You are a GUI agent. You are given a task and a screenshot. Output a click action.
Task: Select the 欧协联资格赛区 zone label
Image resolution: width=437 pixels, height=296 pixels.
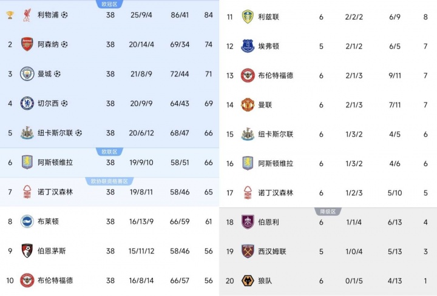tap(109, 181)
